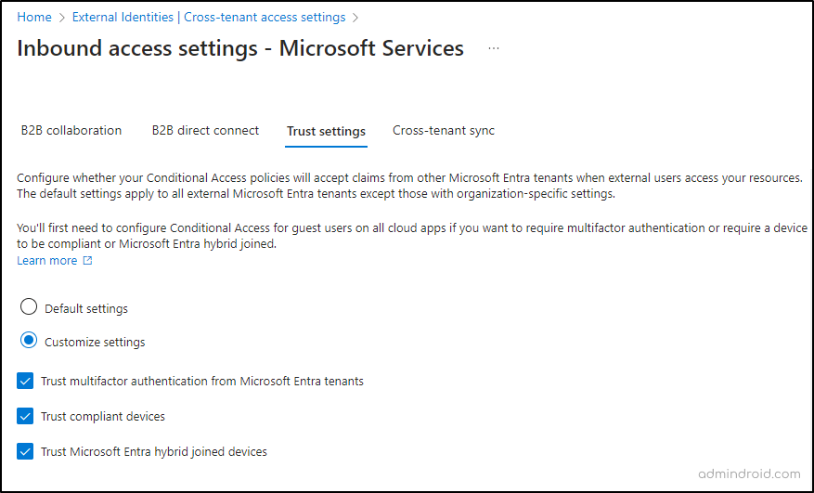Click the Trust multifactor authentication label text
The image size is (814, 493).
click(202, 381)
